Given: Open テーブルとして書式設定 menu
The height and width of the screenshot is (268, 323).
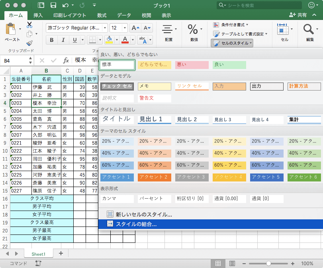Looking at the screenshot, I should [x=240, y=34].
